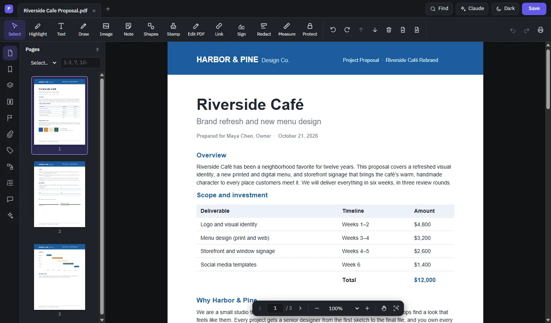Choose the Text tool
The width and height of the screenshot is (551, 323).
pos(61,30)
